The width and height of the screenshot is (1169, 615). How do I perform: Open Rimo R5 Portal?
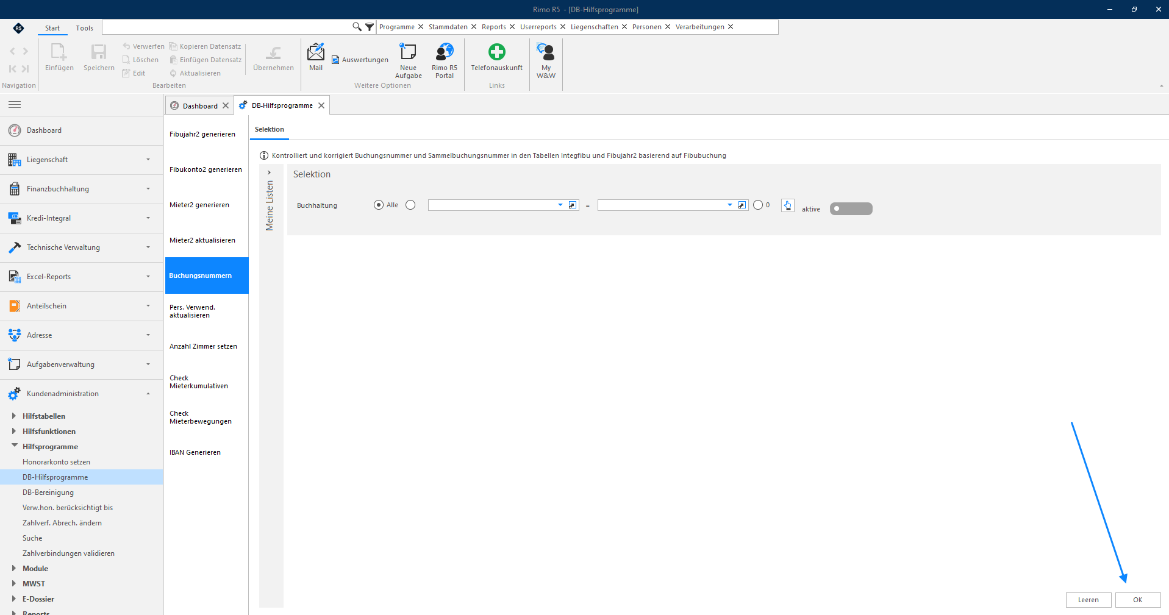pos(445,52)
